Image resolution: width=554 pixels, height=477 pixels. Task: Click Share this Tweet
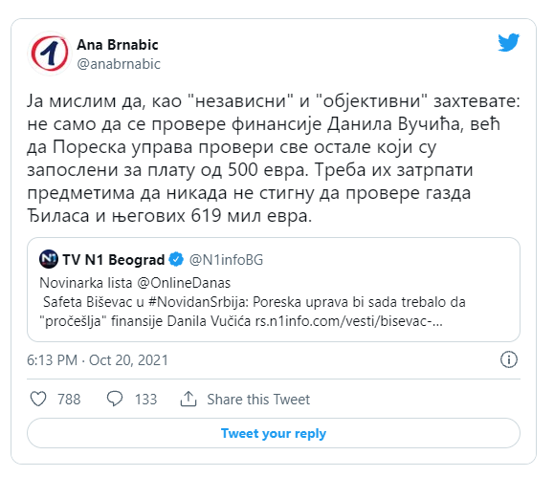coord(258,400)
